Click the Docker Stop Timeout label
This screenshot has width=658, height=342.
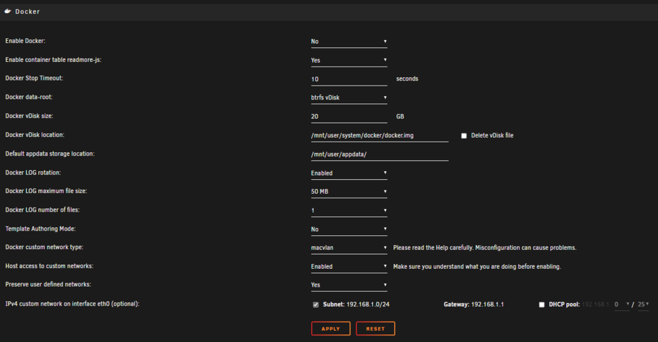34,78
